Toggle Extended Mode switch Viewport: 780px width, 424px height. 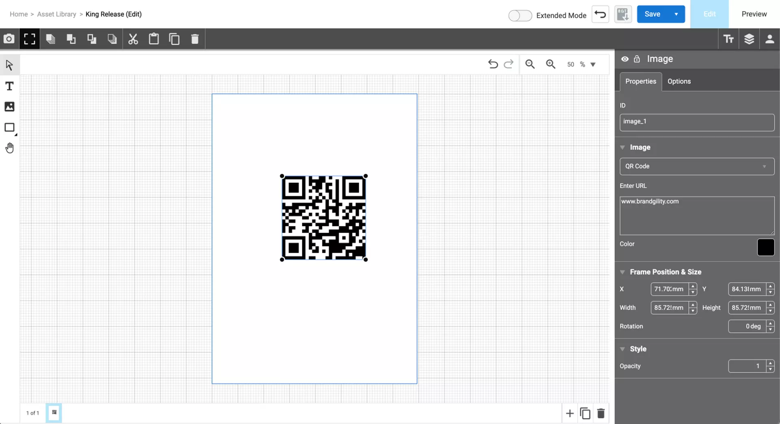(520, 15)
